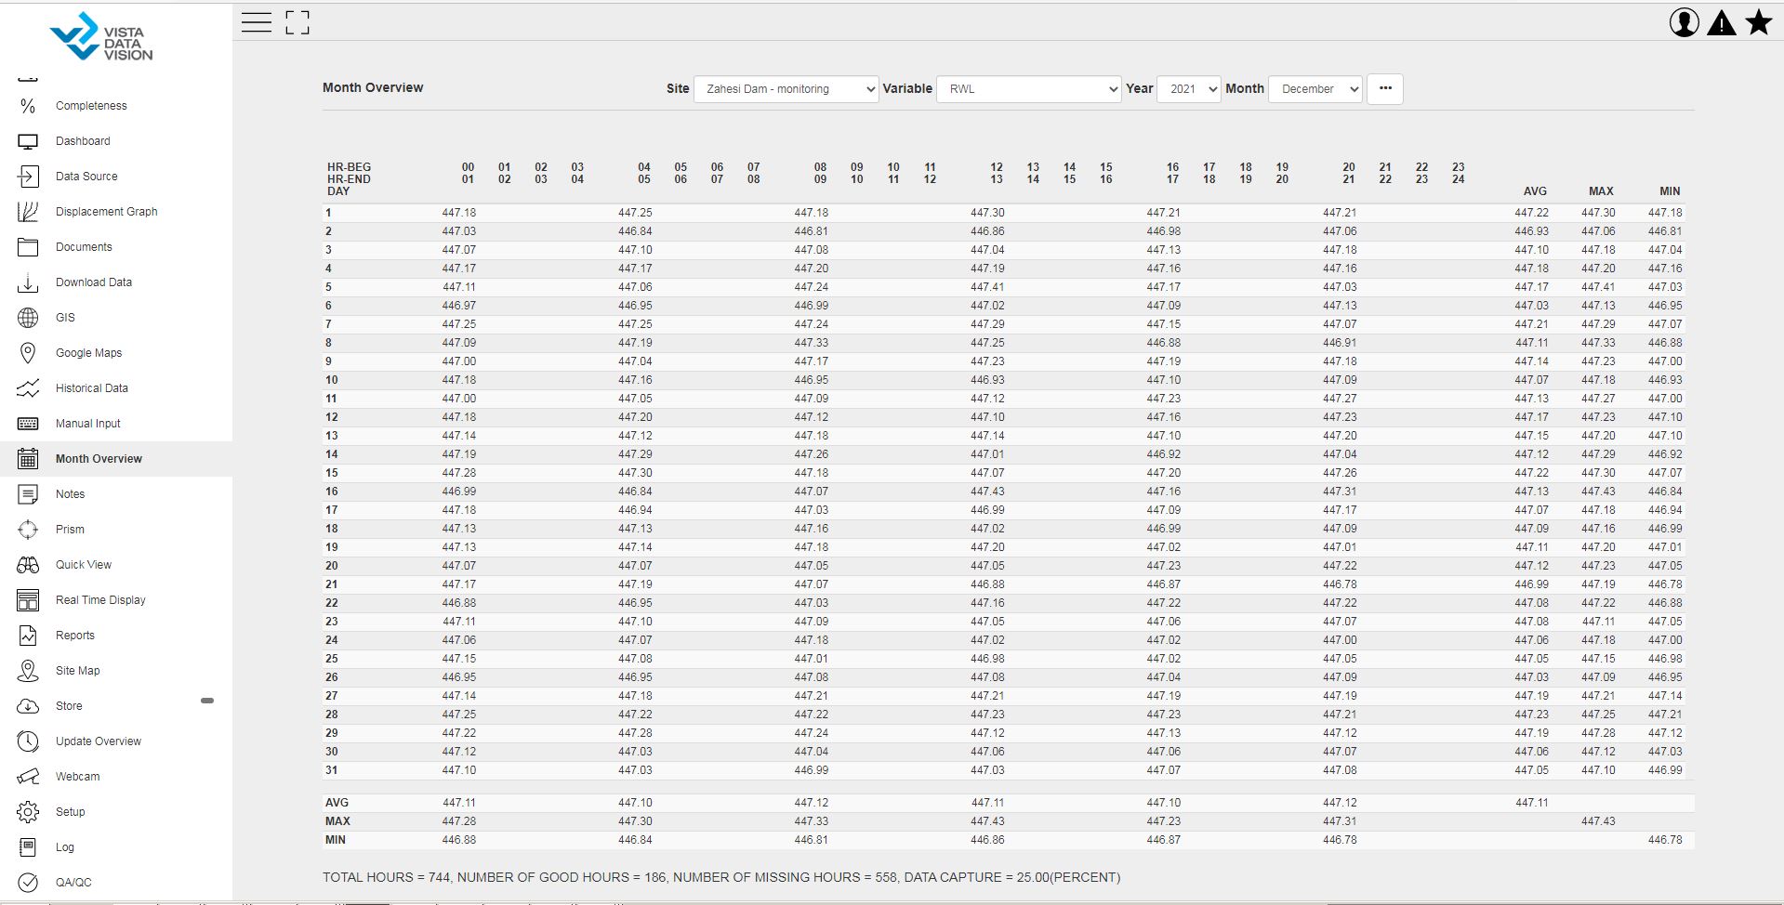The image size is (1784, 905).
Task: Click the Vista Data Vision logo
Action: click(x=101, y=37)
